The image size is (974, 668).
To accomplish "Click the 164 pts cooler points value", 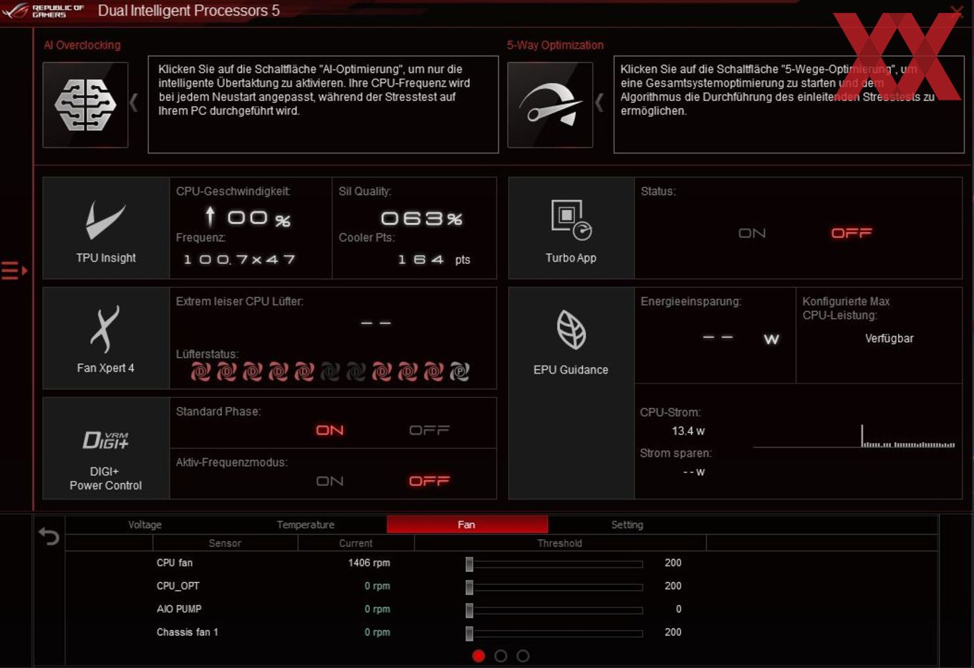I will point(434,259).
